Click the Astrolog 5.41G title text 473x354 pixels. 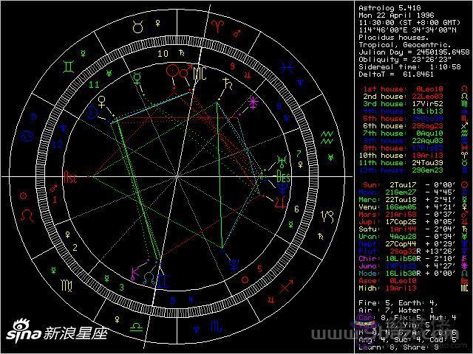(x=384, y=6)
